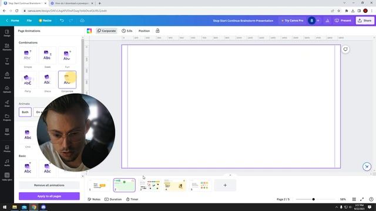376x211 pixels.
Task: Click Try Canva Pro button
Action: [292, 21]
